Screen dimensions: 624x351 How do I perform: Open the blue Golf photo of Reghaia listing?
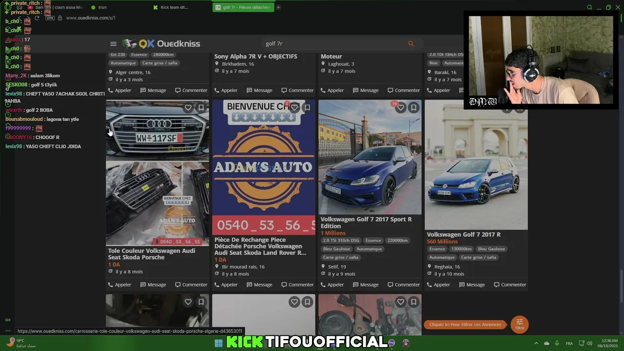tap(476, 165)
